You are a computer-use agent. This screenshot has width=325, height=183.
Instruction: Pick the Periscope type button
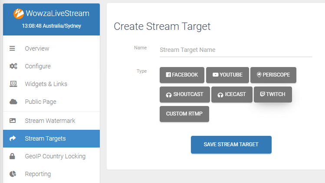[273, 75]
